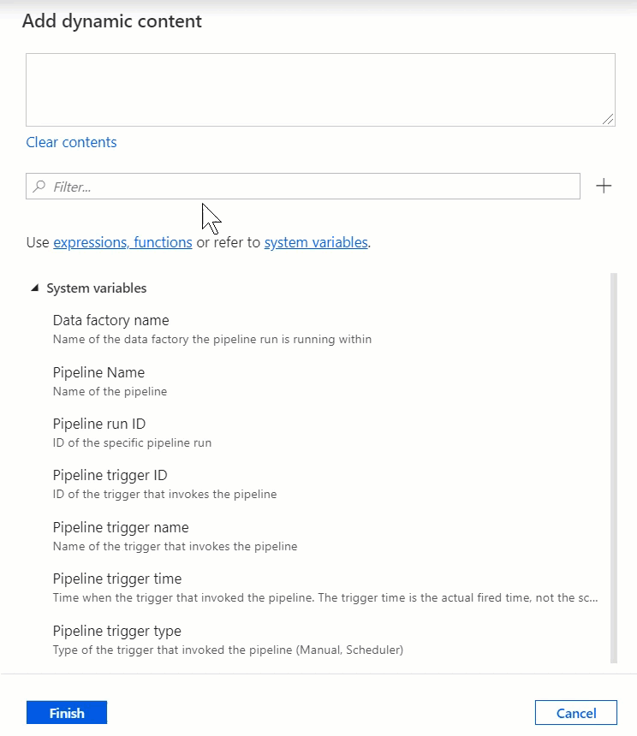The image size is (637, 736).
Task: Focus the Filter search field
Action: [x=308, y=186]
